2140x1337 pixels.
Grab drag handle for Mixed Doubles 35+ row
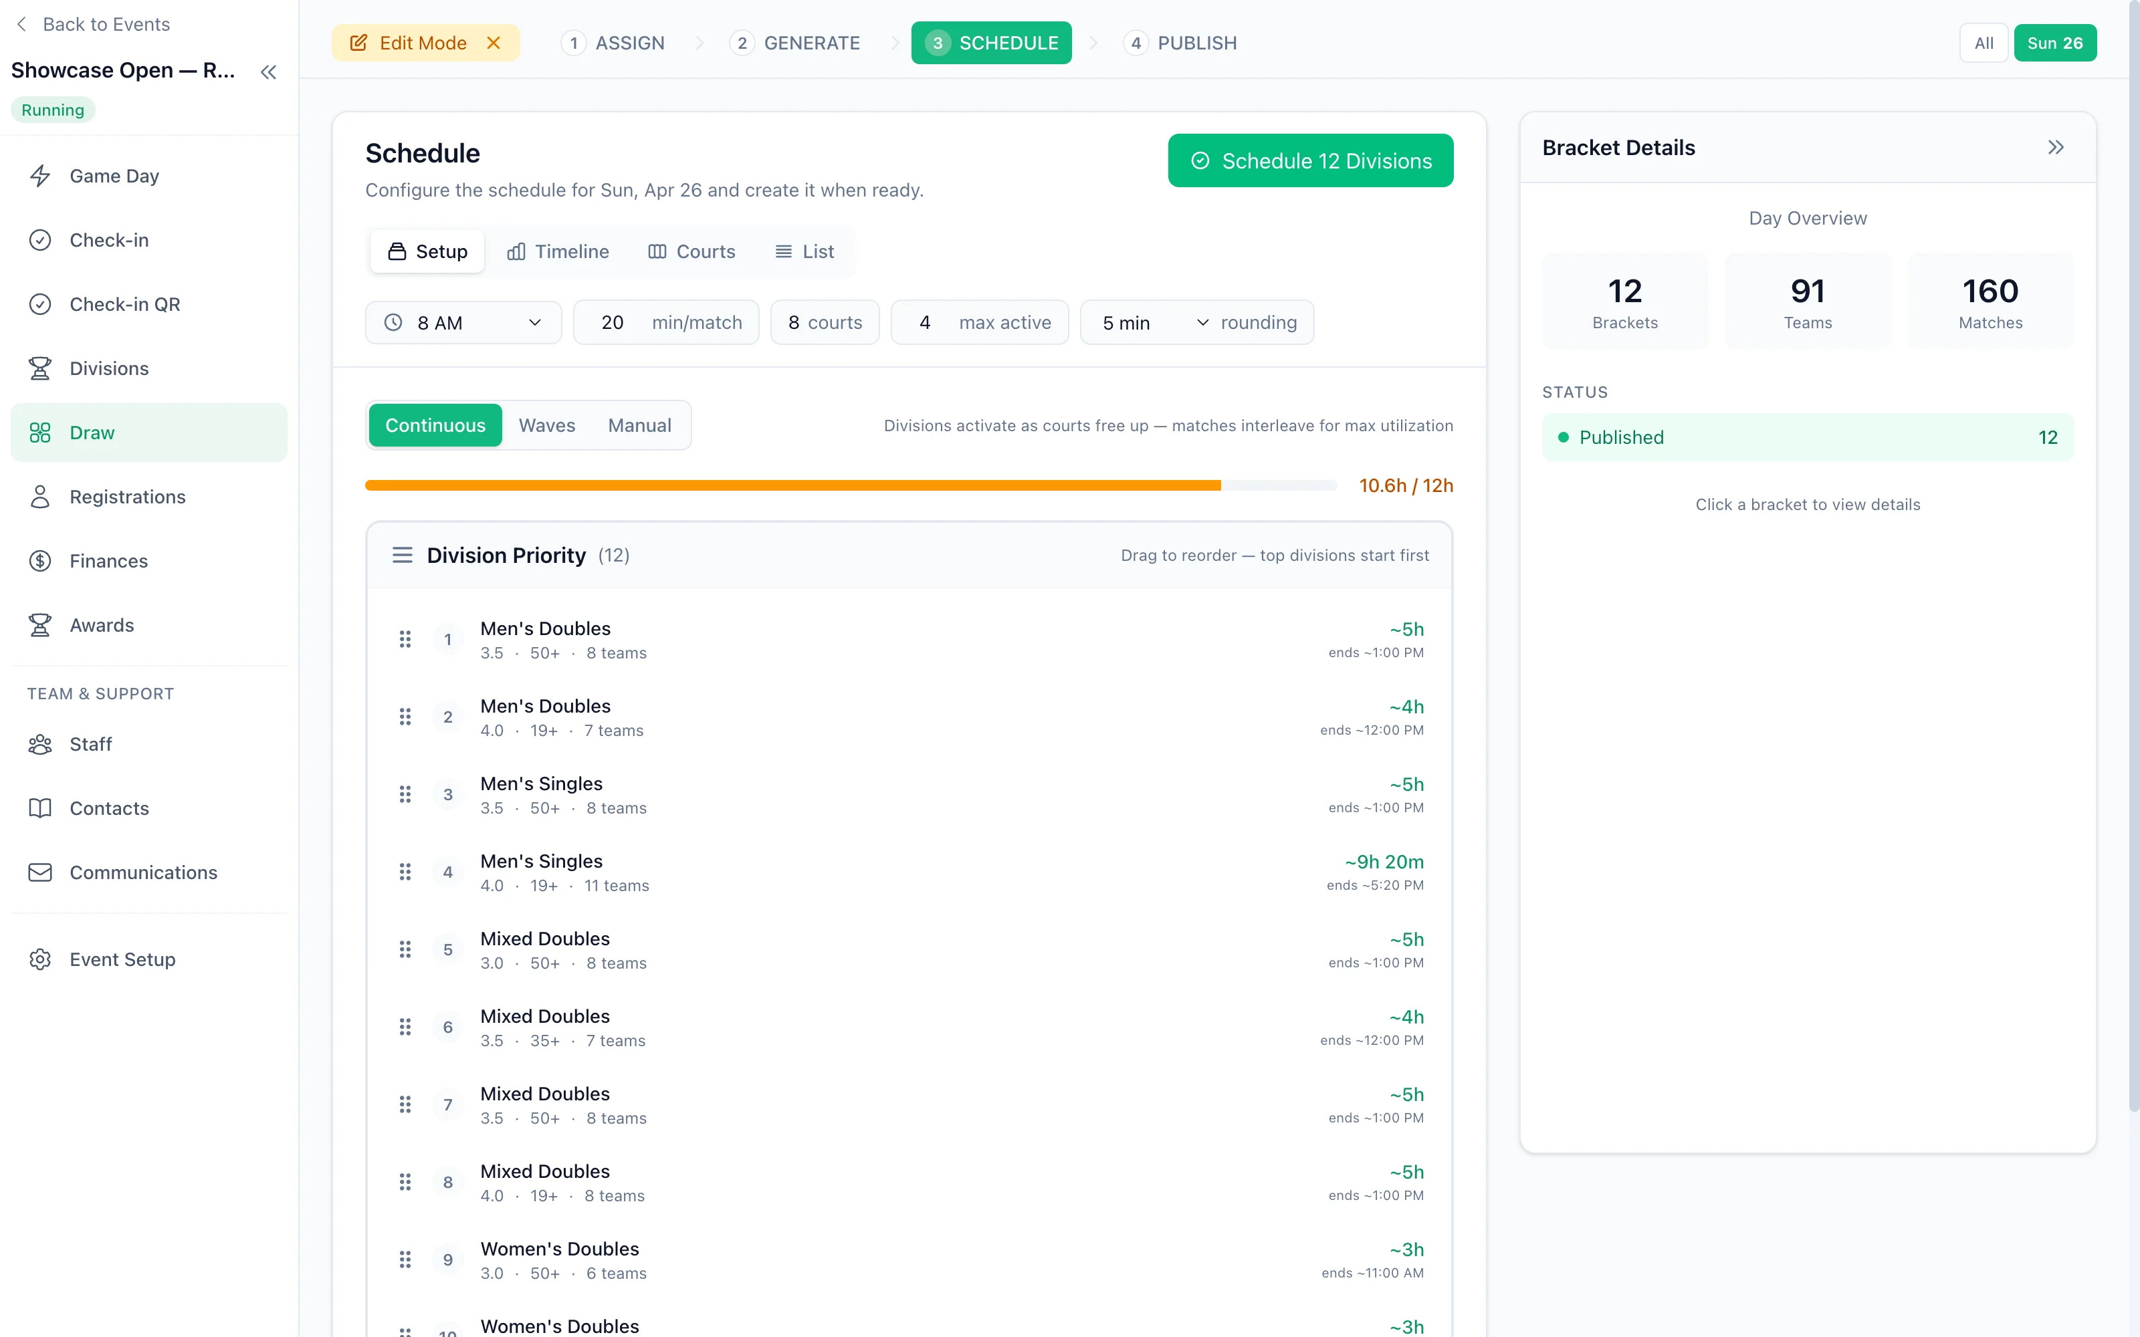405,1027
